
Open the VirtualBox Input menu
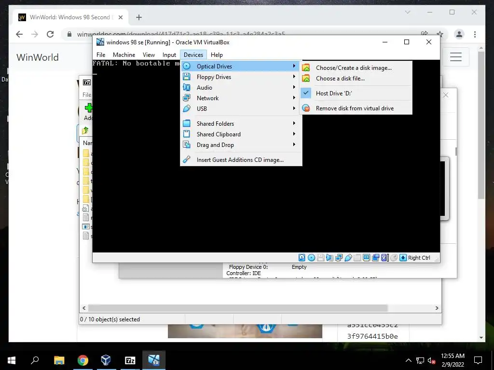coord(169,55)
